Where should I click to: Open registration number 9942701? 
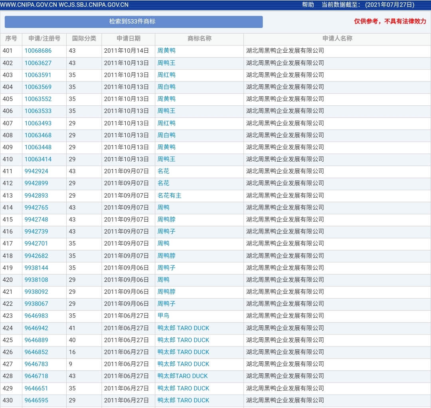click(x=36, y=244)
